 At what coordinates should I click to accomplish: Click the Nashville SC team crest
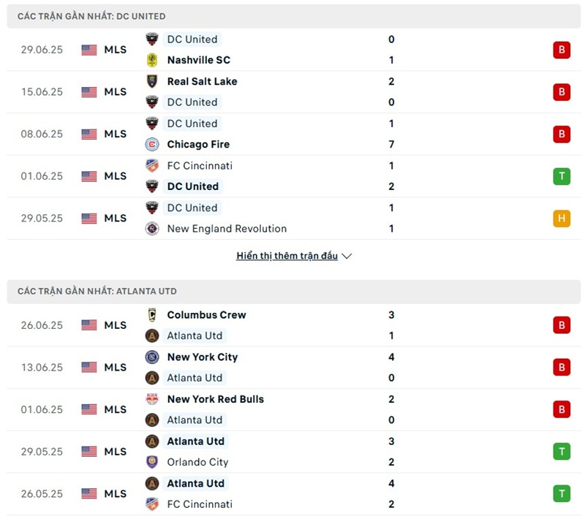pyautogui.click(x=152, y=60)
